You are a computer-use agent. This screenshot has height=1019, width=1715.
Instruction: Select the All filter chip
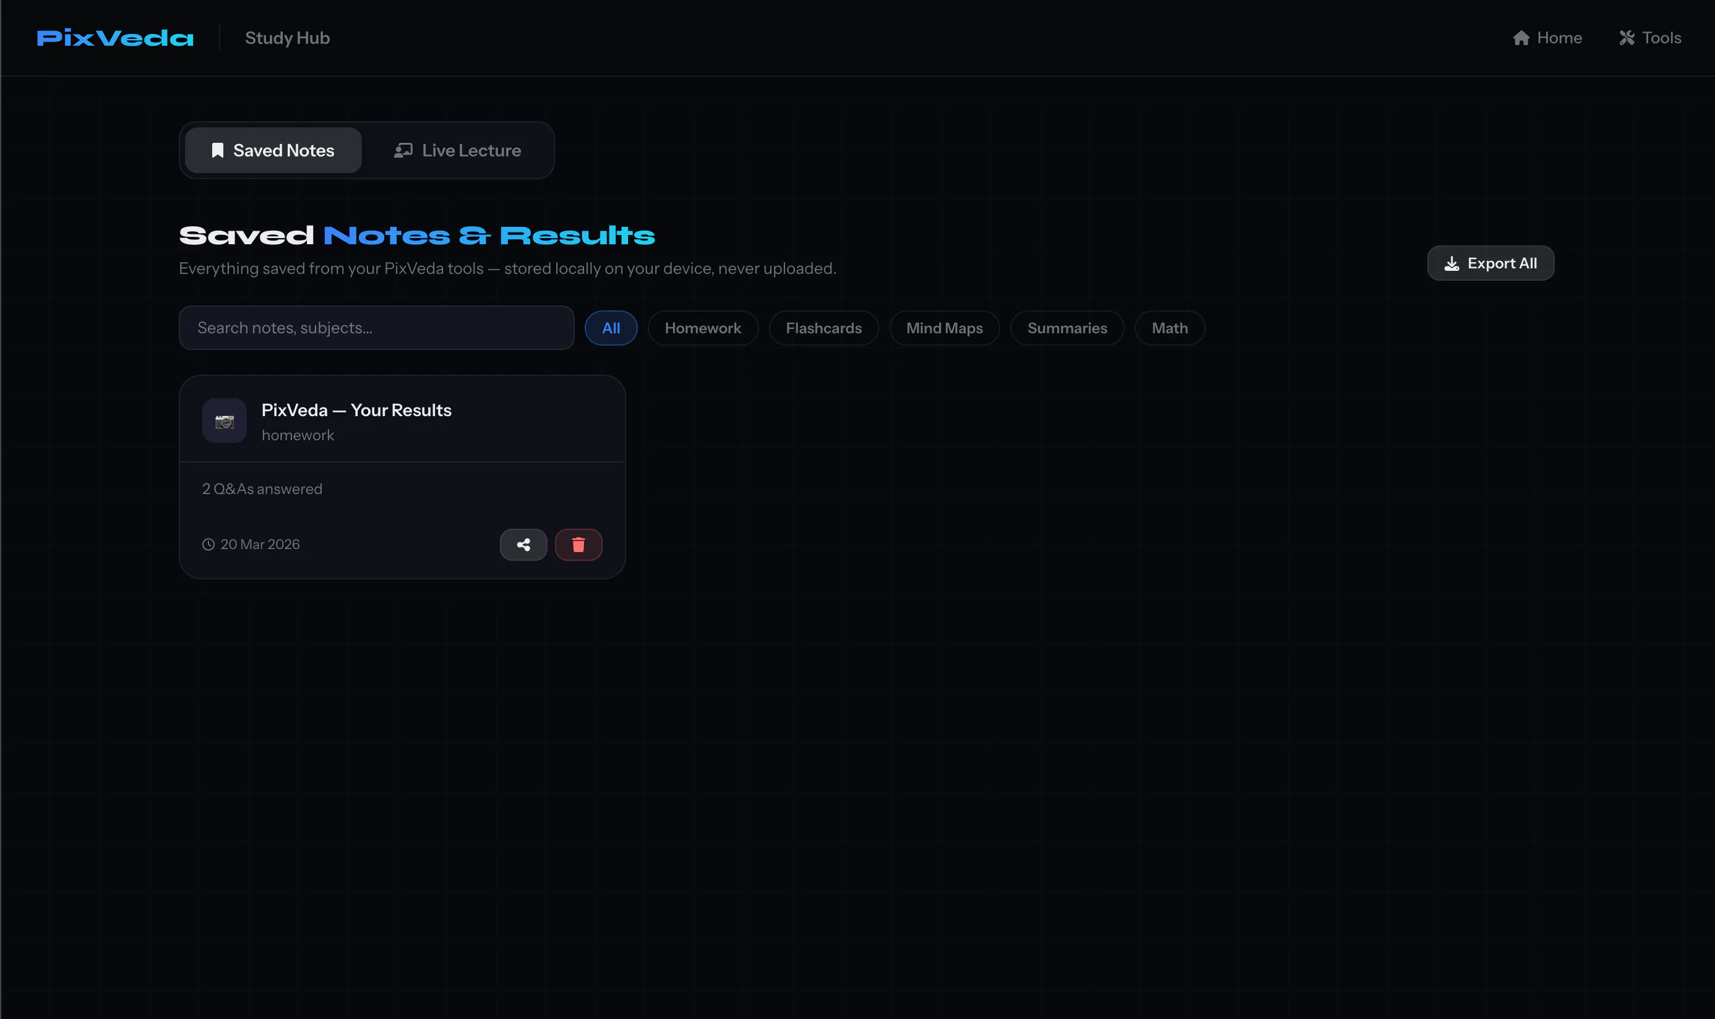tap(611, 328)
